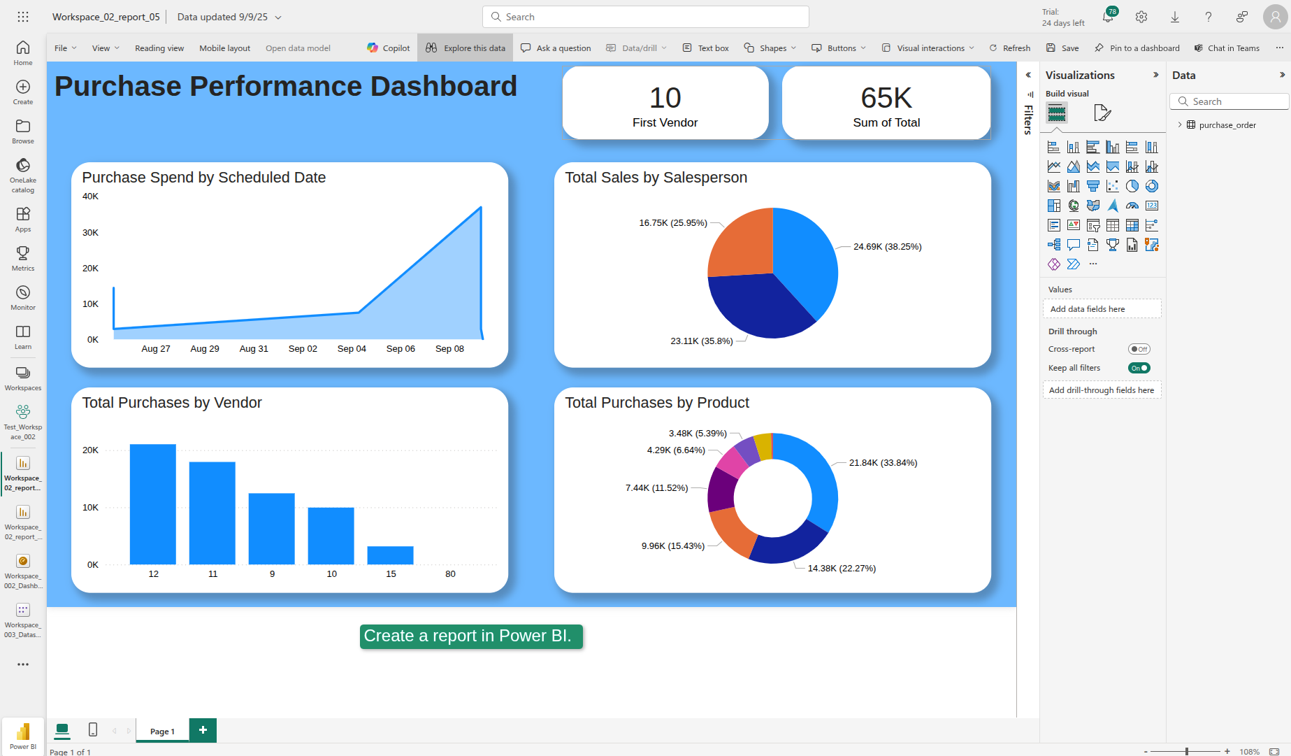The width and height of the screenshot is (1291, 756).
Task: Open the Format visual paintbrush pane
Action: pyautogui.click(x=1102, y=113)
